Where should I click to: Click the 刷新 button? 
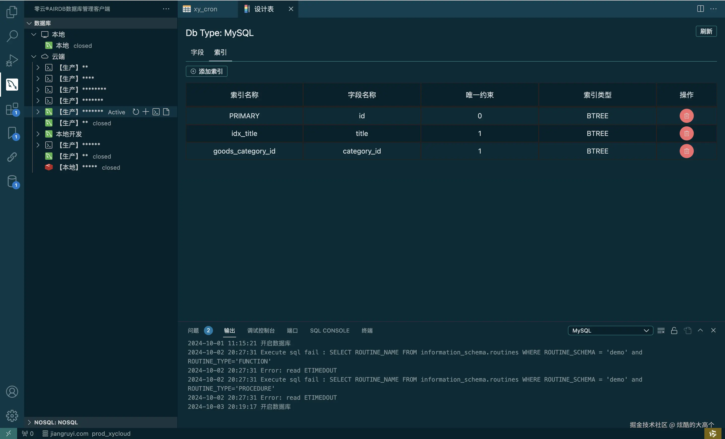(x=706, y=31)
